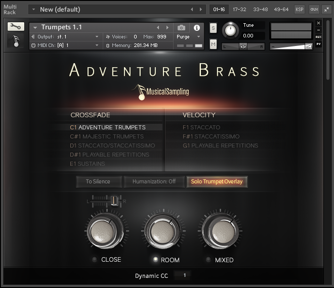Toggle Humanization: Off button

[x=154, y=182]
